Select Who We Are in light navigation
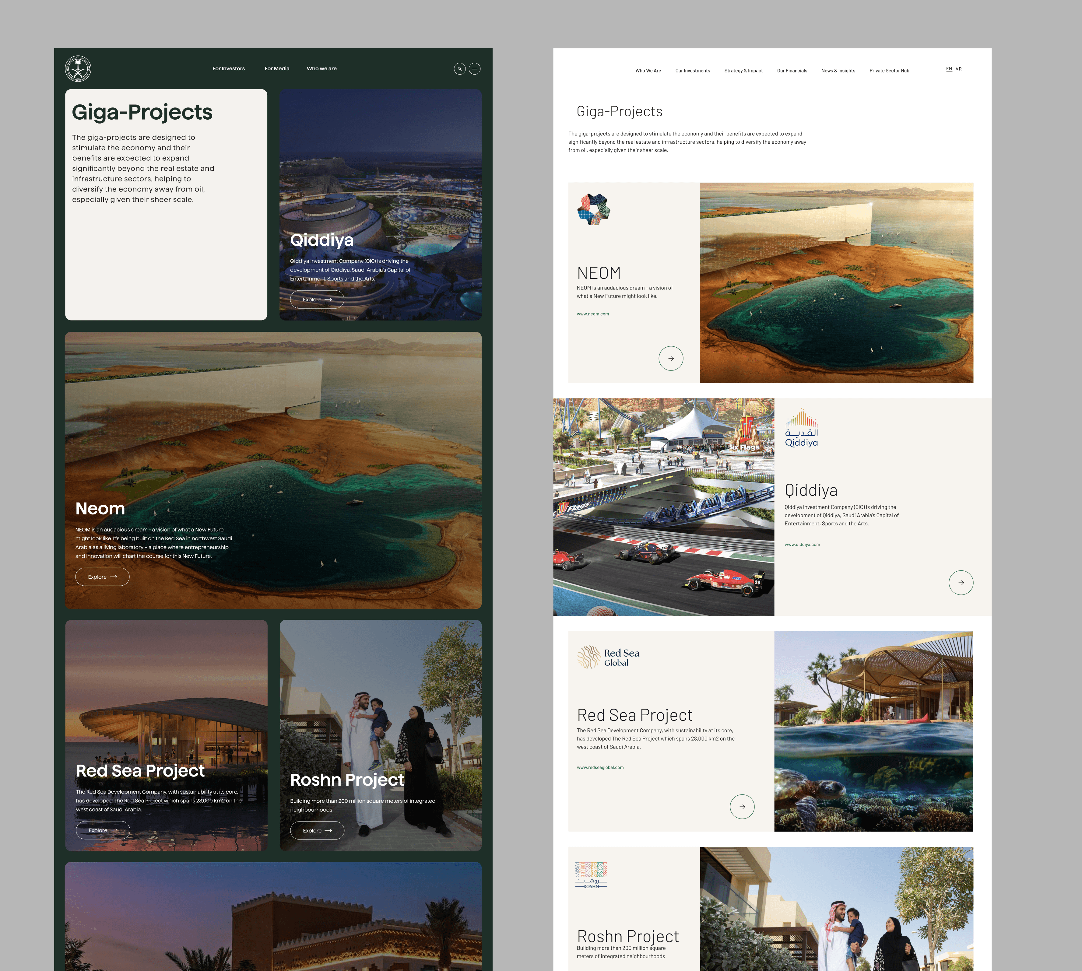This screenshot has width=1082, height=971. click(648, 71)
